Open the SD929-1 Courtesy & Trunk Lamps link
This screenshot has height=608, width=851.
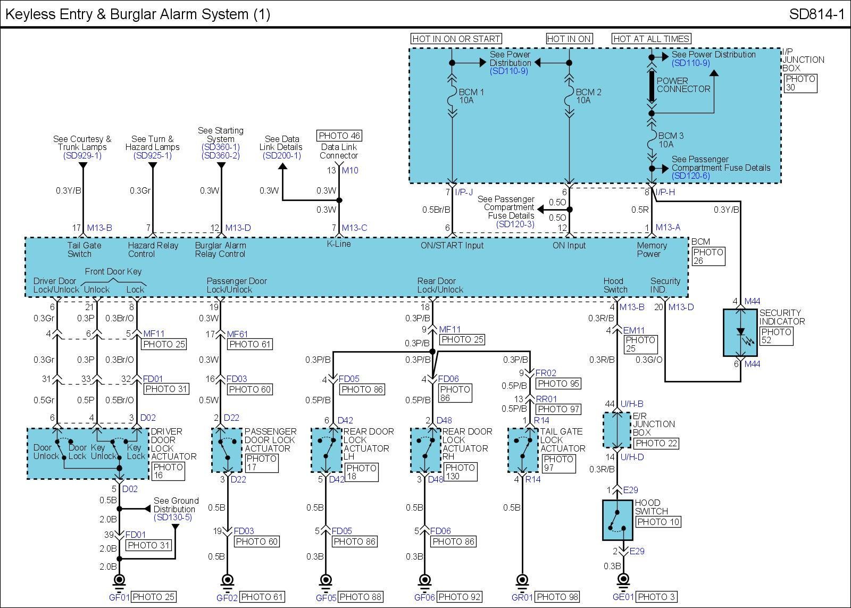click(x=82, y=156)
